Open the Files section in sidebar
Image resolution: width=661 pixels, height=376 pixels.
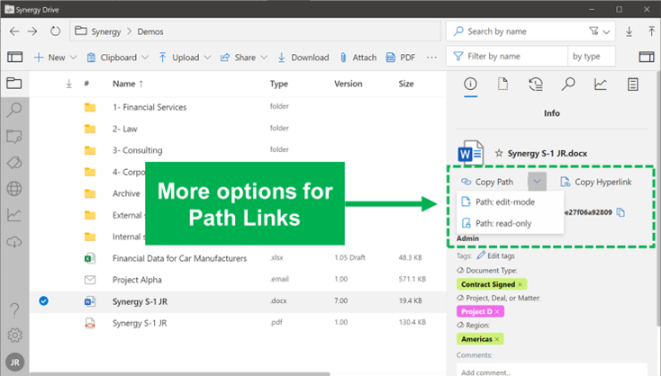14,84
